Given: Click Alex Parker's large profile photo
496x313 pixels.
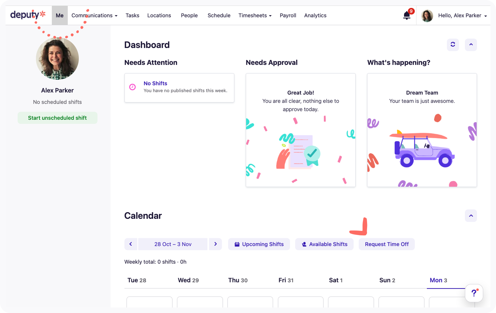Looking at the screenshot, I should 57,59.
